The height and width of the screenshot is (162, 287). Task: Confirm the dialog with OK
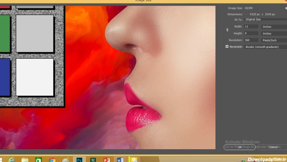click(239, 147)
